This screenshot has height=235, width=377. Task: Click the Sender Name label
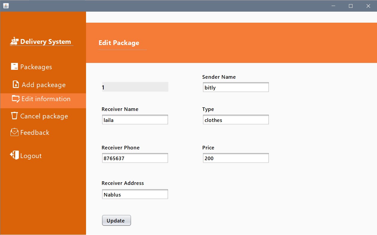click(x=219, y=77)
